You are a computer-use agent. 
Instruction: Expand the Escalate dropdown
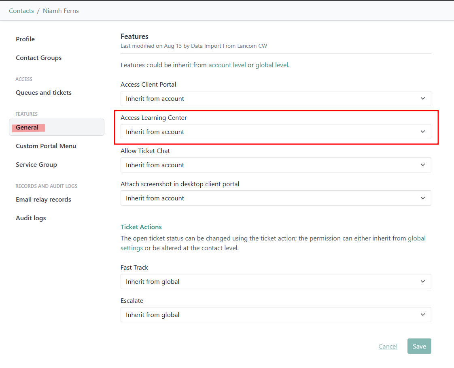click(276, 315)
